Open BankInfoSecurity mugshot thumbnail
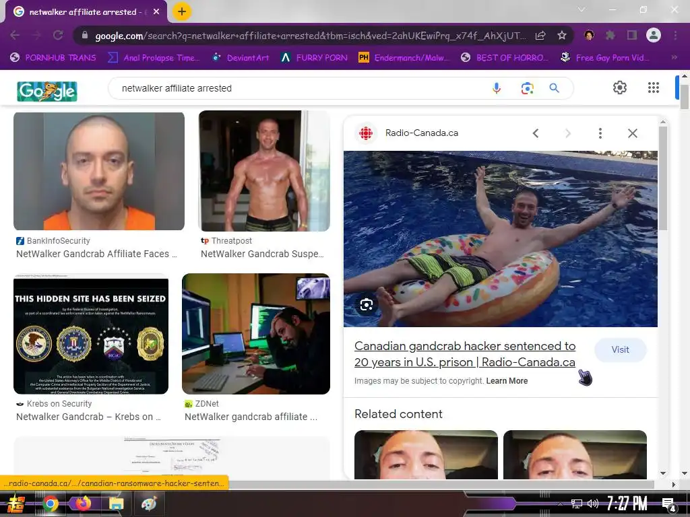The height and width of the screenshot is (517, 690). click(99, 171)
